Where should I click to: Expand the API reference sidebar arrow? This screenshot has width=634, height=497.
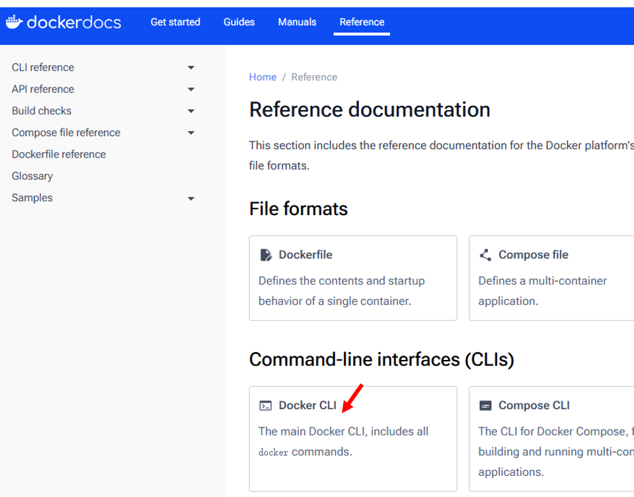tap(191, 89)
